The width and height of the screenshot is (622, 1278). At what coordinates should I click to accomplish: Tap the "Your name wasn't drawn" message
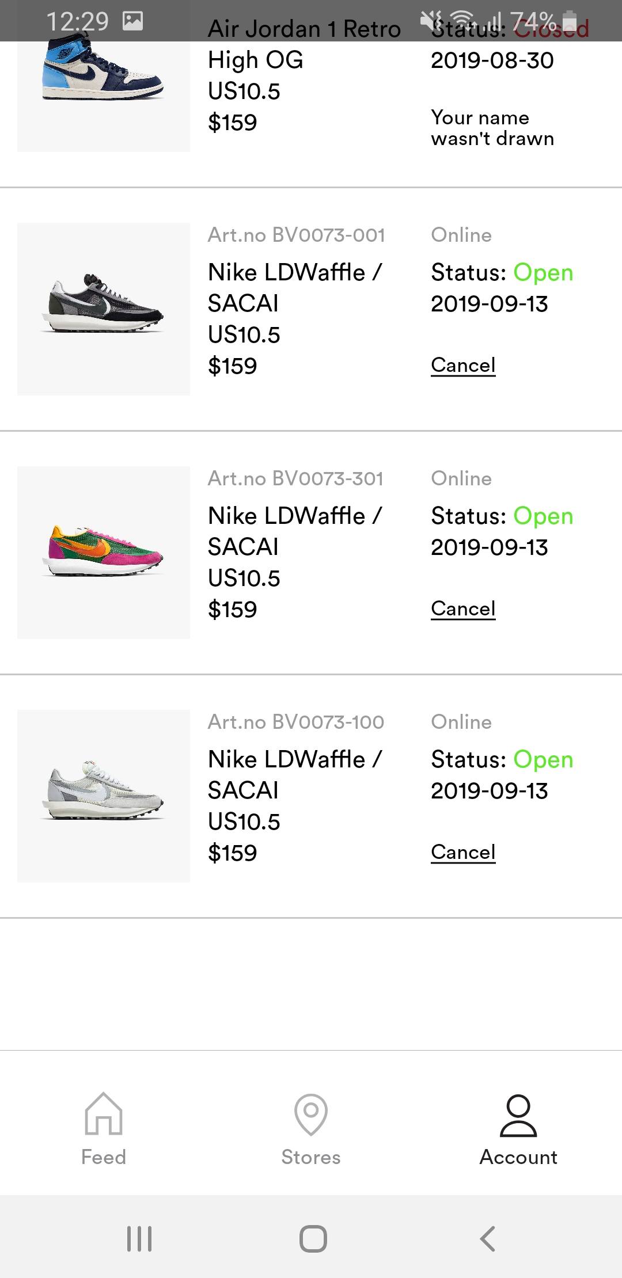click(x=492, y=128)
